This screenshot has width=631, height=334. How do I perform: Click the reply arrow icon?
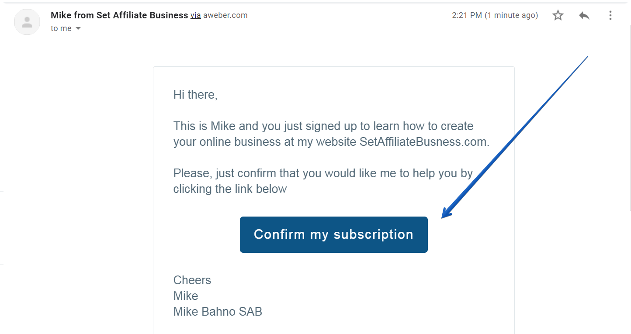click(x=584, y=16)
